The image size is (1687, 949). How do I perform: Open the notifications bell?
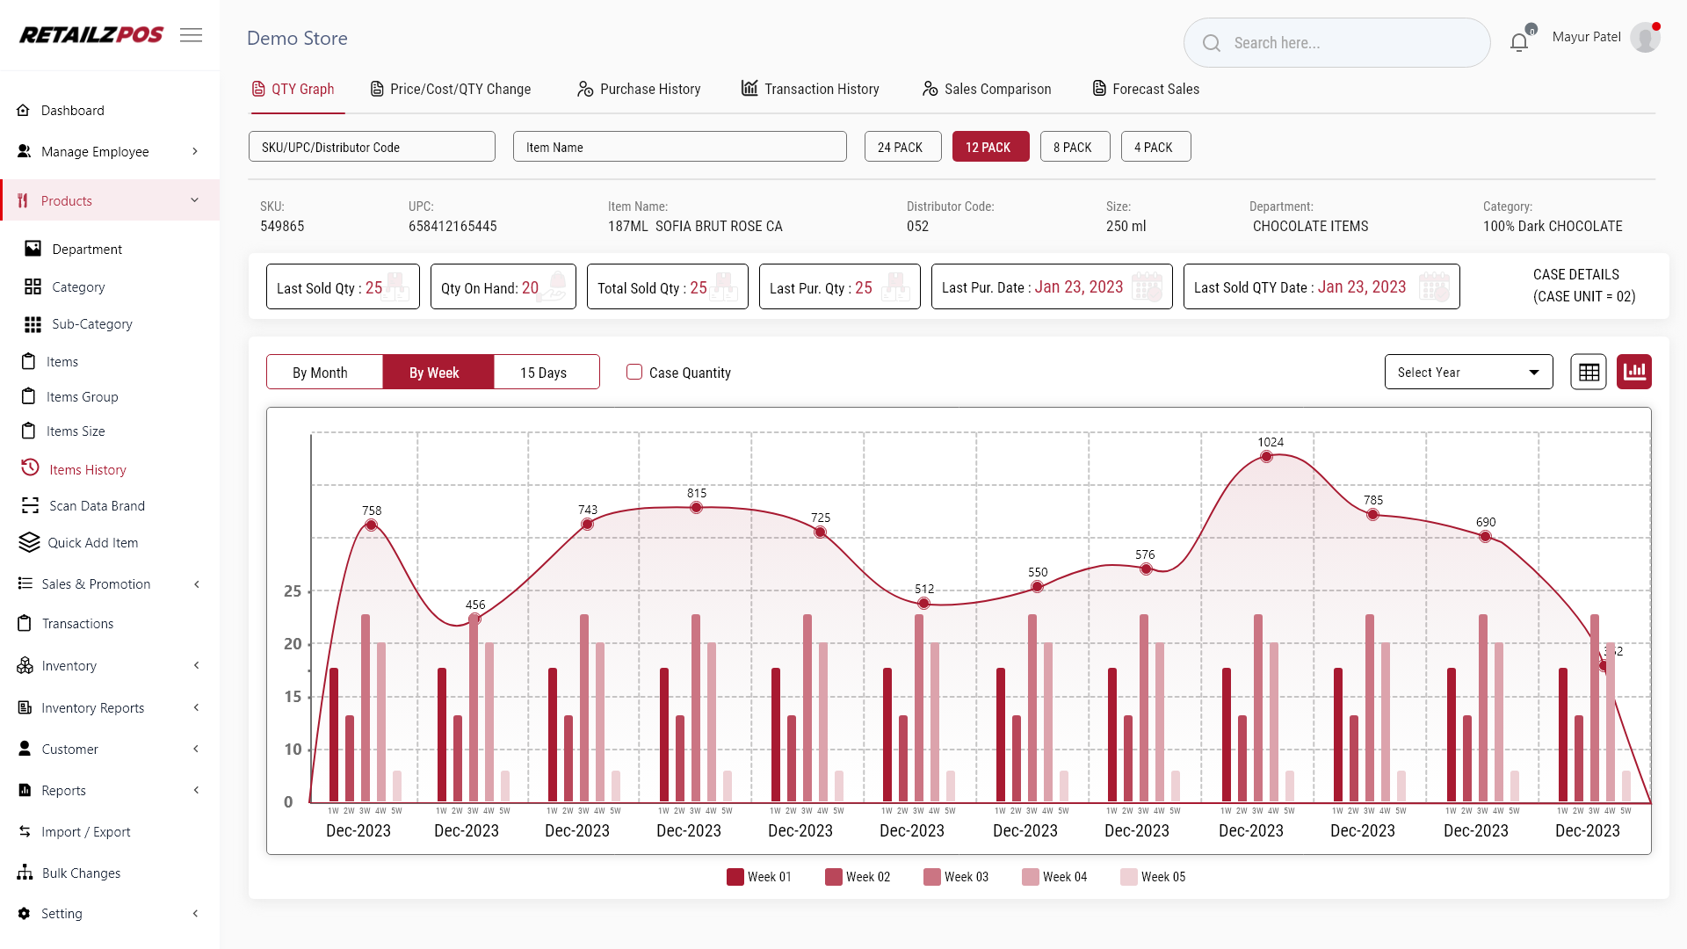click(x=1519, y=41)
